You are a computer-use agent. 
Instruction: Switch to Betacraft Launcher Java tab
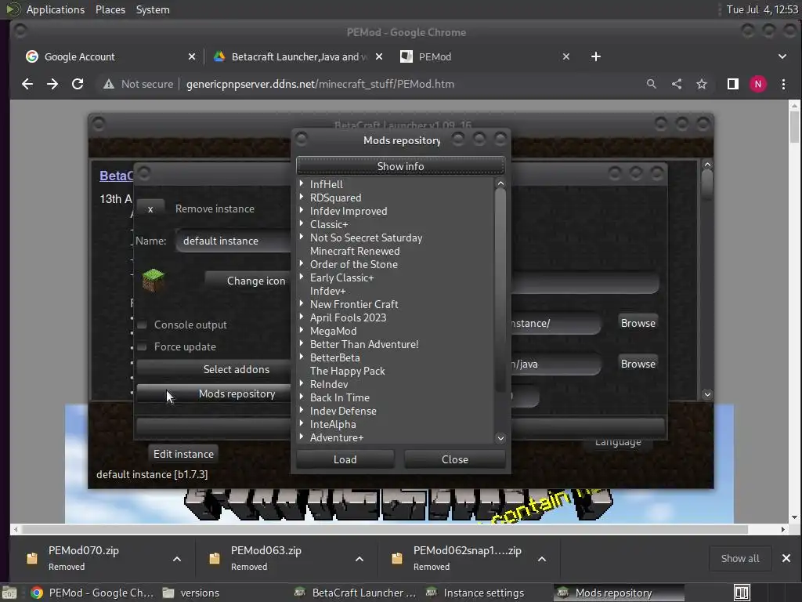tap(297, 56)
